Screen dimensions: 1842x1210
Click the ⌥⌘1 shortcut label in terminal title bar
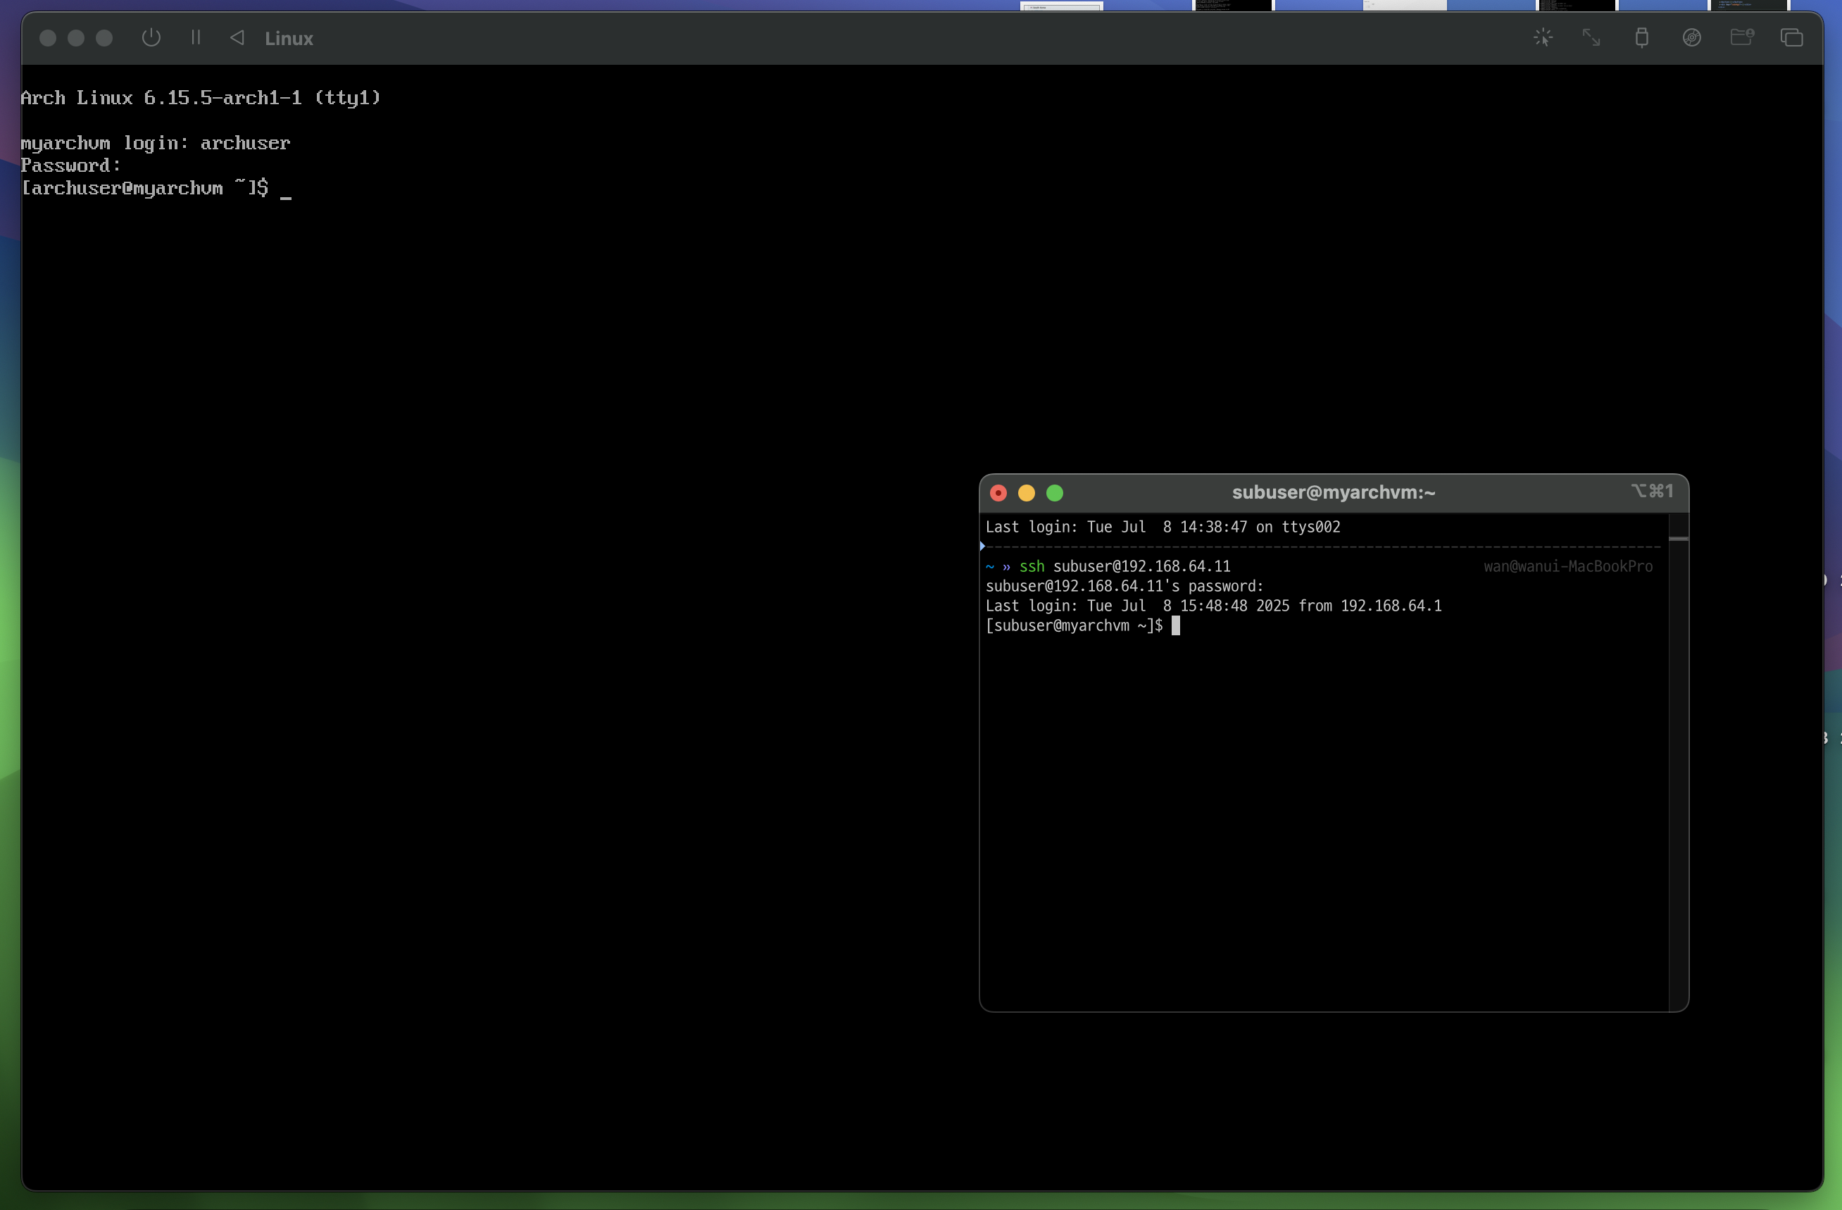[x=1652, y=492]
